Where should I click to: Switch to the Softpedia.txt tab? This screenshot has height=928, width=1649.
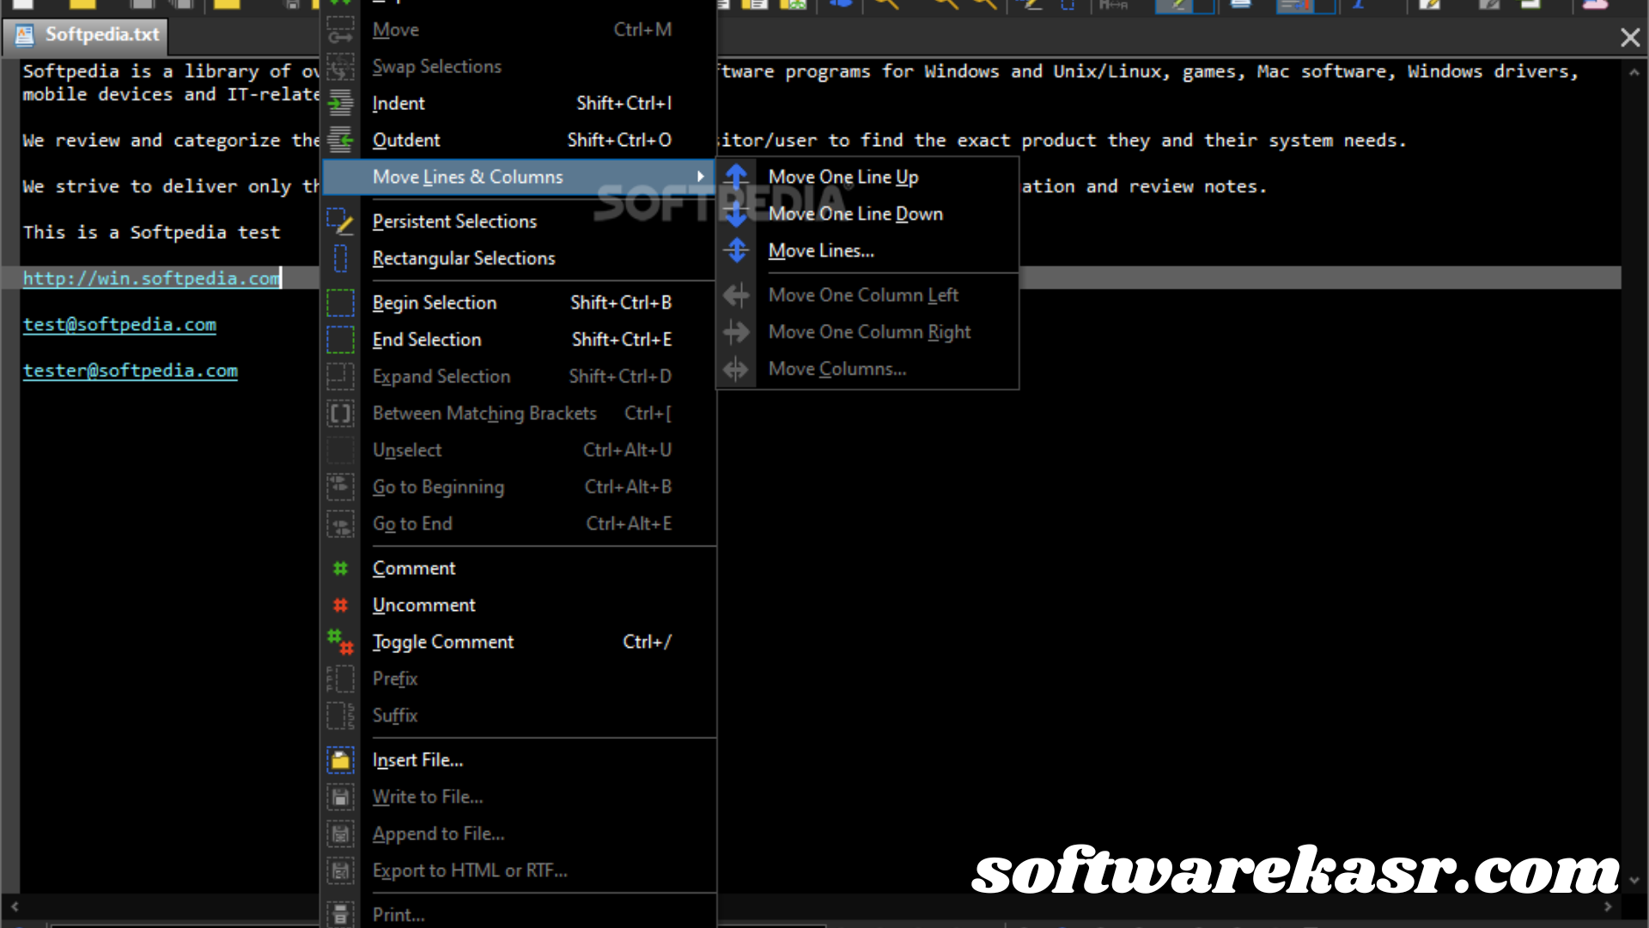pyautogui.click(x=87, y=35)
